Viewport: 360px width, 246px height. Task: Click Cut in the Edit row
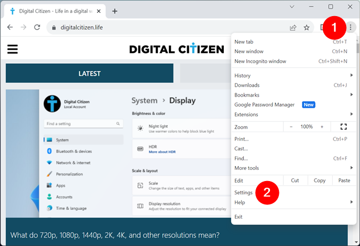click(x=295, y=180)
